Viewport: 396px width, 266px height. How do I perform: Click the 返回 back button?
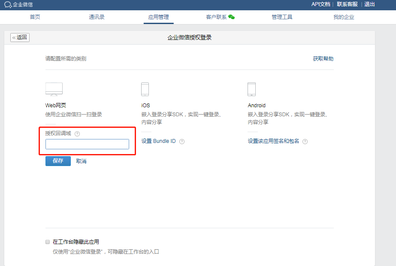(x=20, y=37)
